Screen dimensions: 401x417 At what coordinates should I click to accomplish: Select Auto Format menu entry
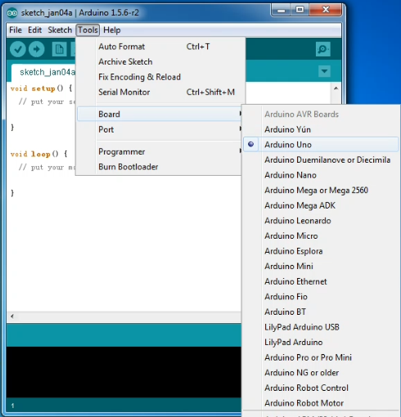[160, 47]
